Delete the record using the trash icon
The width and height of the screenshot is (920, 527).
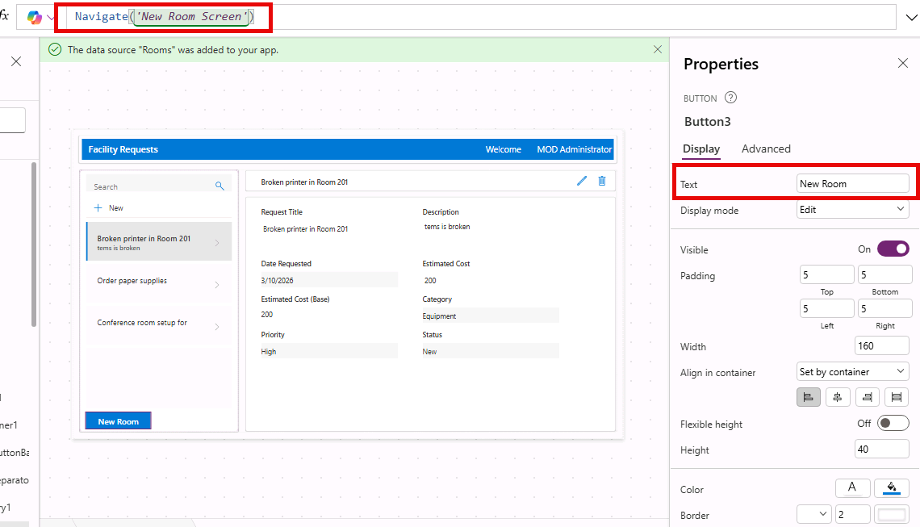pos(601,181)
